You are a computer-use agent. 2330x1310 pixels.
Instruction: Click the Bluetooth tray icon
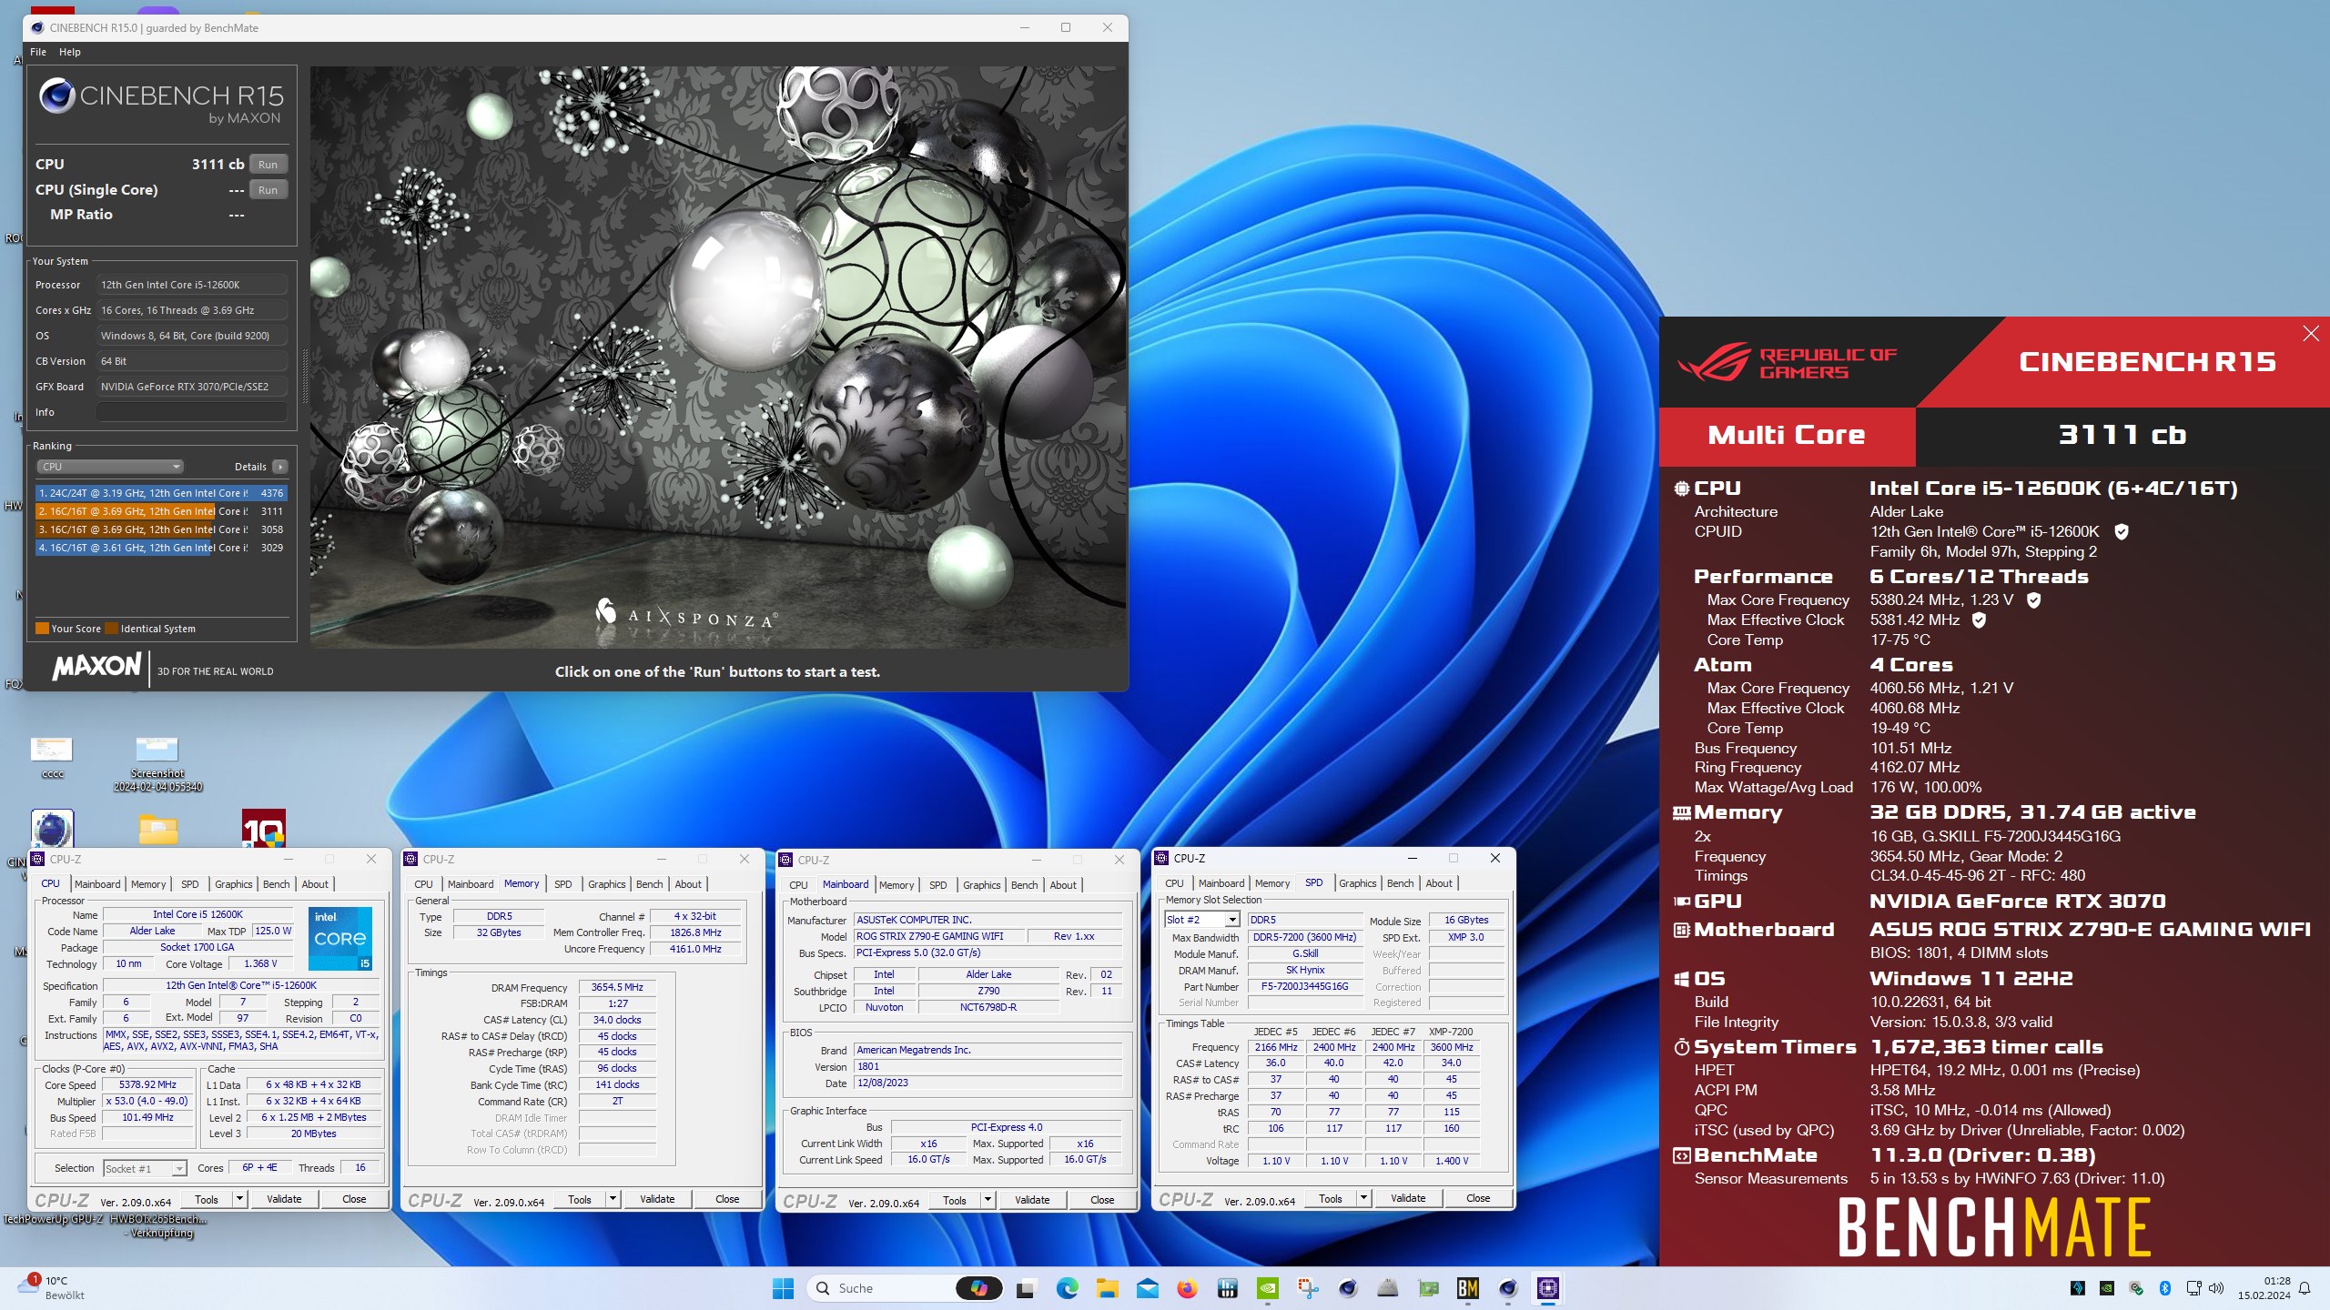(2165, 1288)
